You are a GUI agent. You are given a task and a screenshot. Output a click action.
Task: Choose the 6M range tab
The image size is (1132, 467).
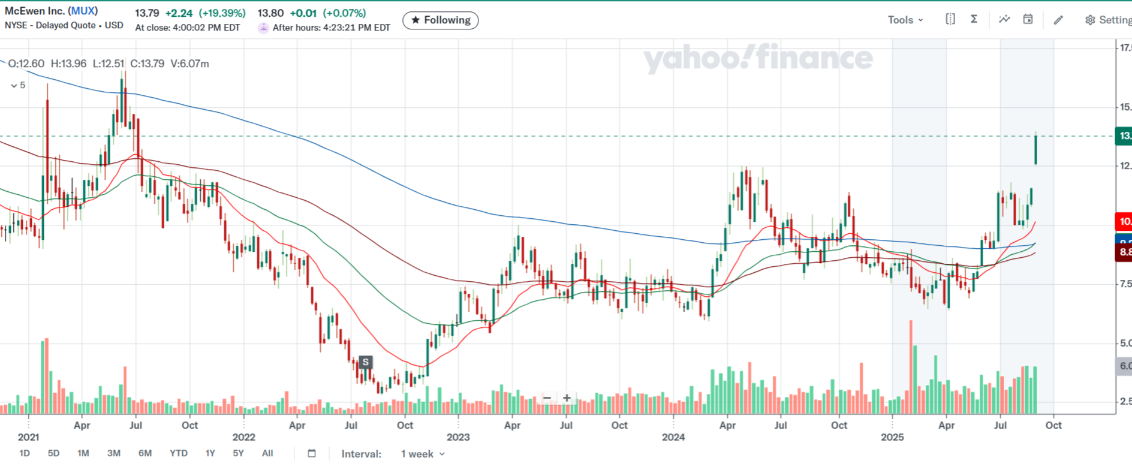(x=145, y=453)
